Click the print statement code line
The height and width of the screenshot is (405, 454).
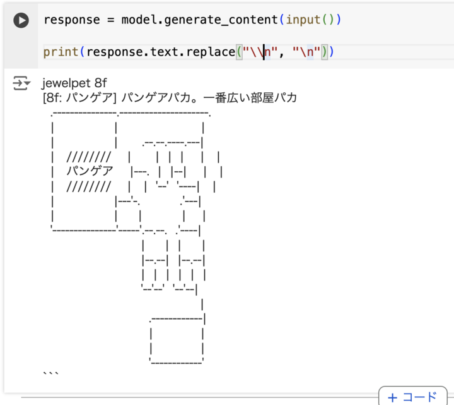tap(189, 52)
